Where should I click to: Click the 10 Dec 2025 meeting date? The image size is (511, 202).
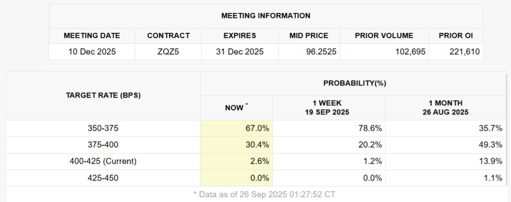(x=92, y=52)
